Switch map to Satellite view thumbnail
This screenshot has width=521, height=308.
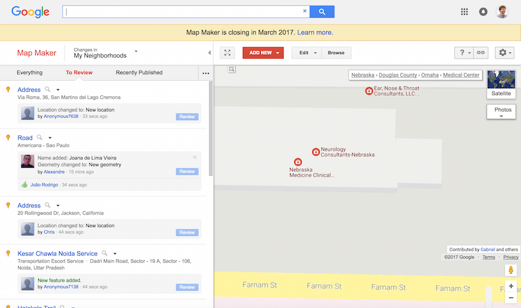point(501,84)
